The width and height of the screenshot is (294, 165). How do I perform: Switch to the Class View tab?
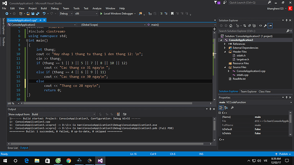click(265, 92)
